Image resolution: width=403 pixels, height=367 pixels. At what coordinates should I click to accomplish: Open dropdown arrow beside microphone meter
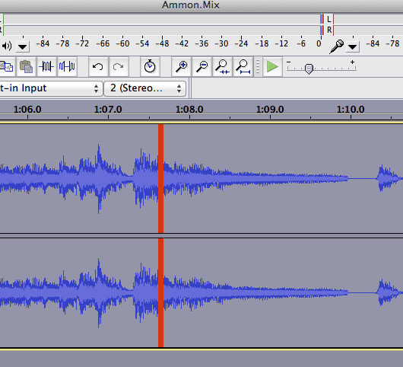click(352, 47)
